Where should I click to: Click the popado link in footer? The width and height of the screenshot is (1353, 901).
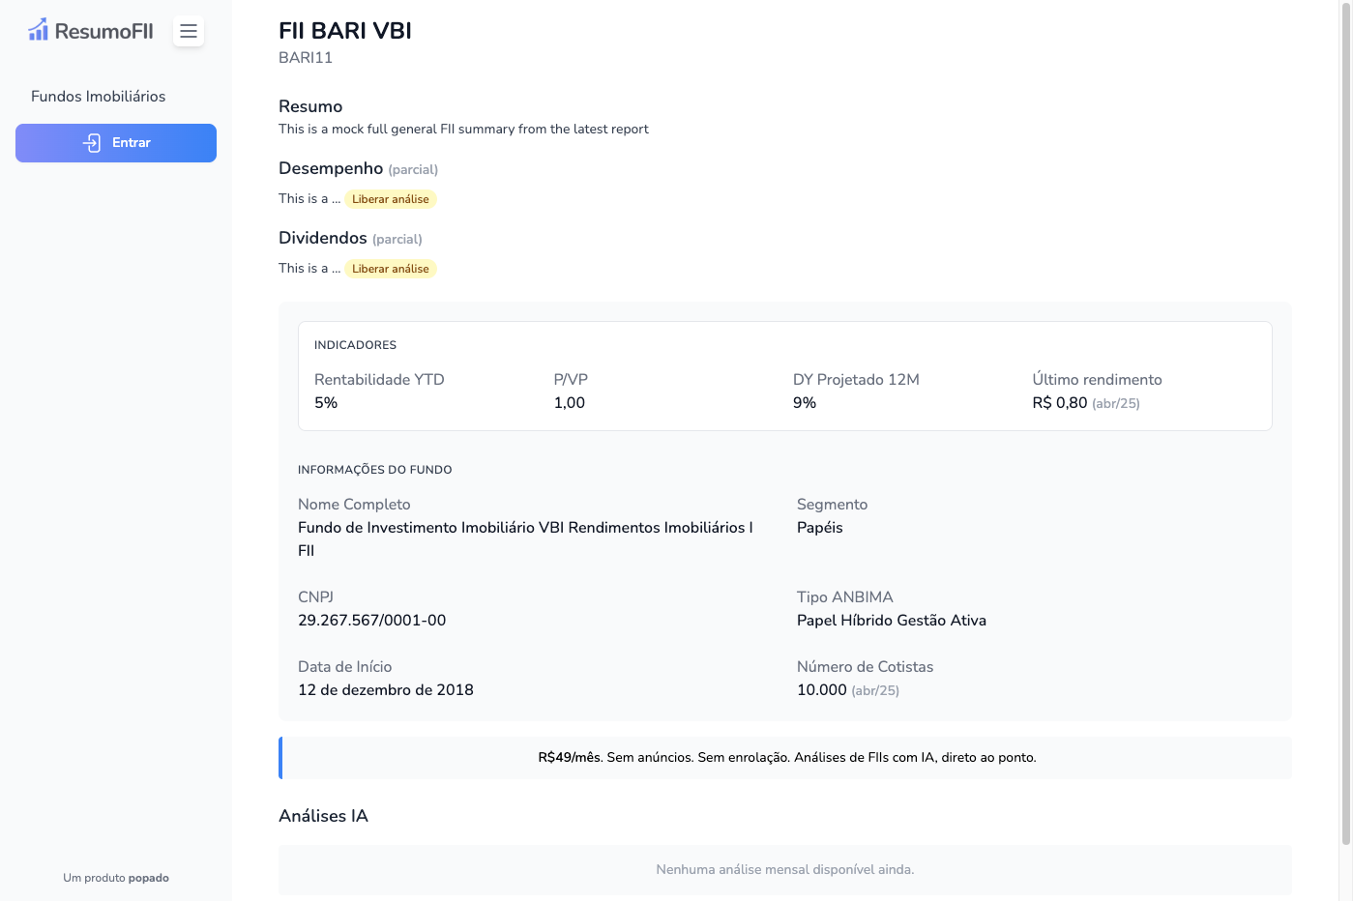148,878
